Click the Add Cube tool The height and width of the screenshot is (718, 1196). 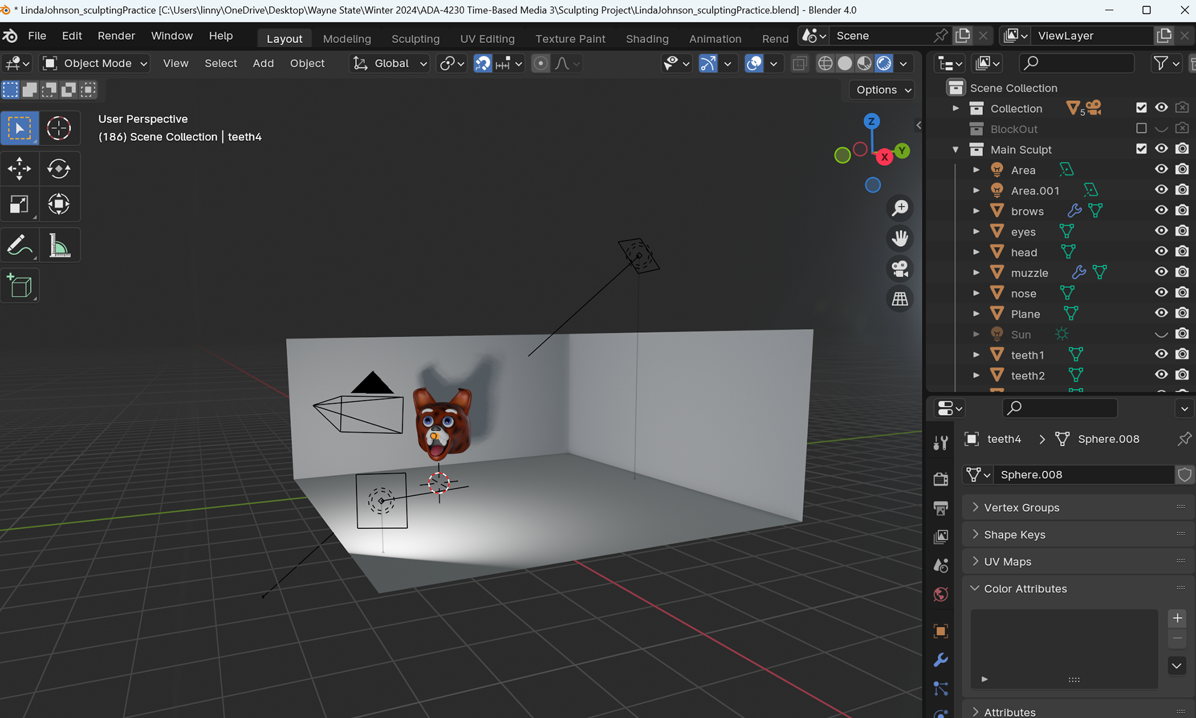tap(19, 286)
